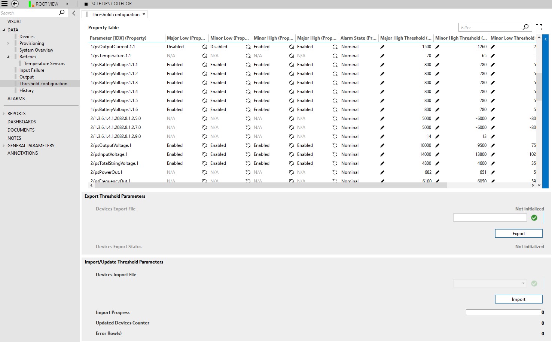The image size is (552, 342).
Task: Open the Threshold configuration page dropdown
Action: (144, 14)
